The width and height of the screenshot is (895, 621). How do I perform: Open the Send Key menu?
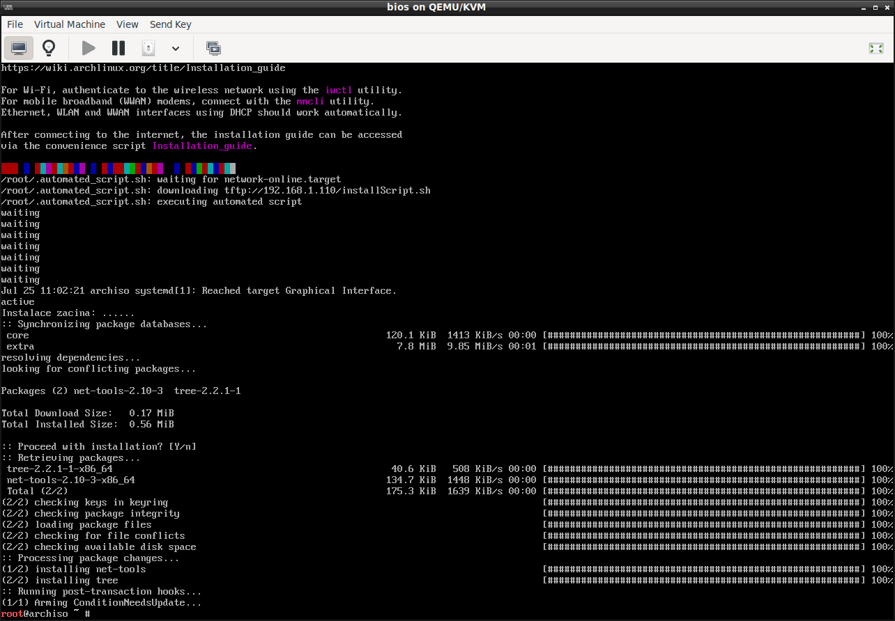coord(170,24)
